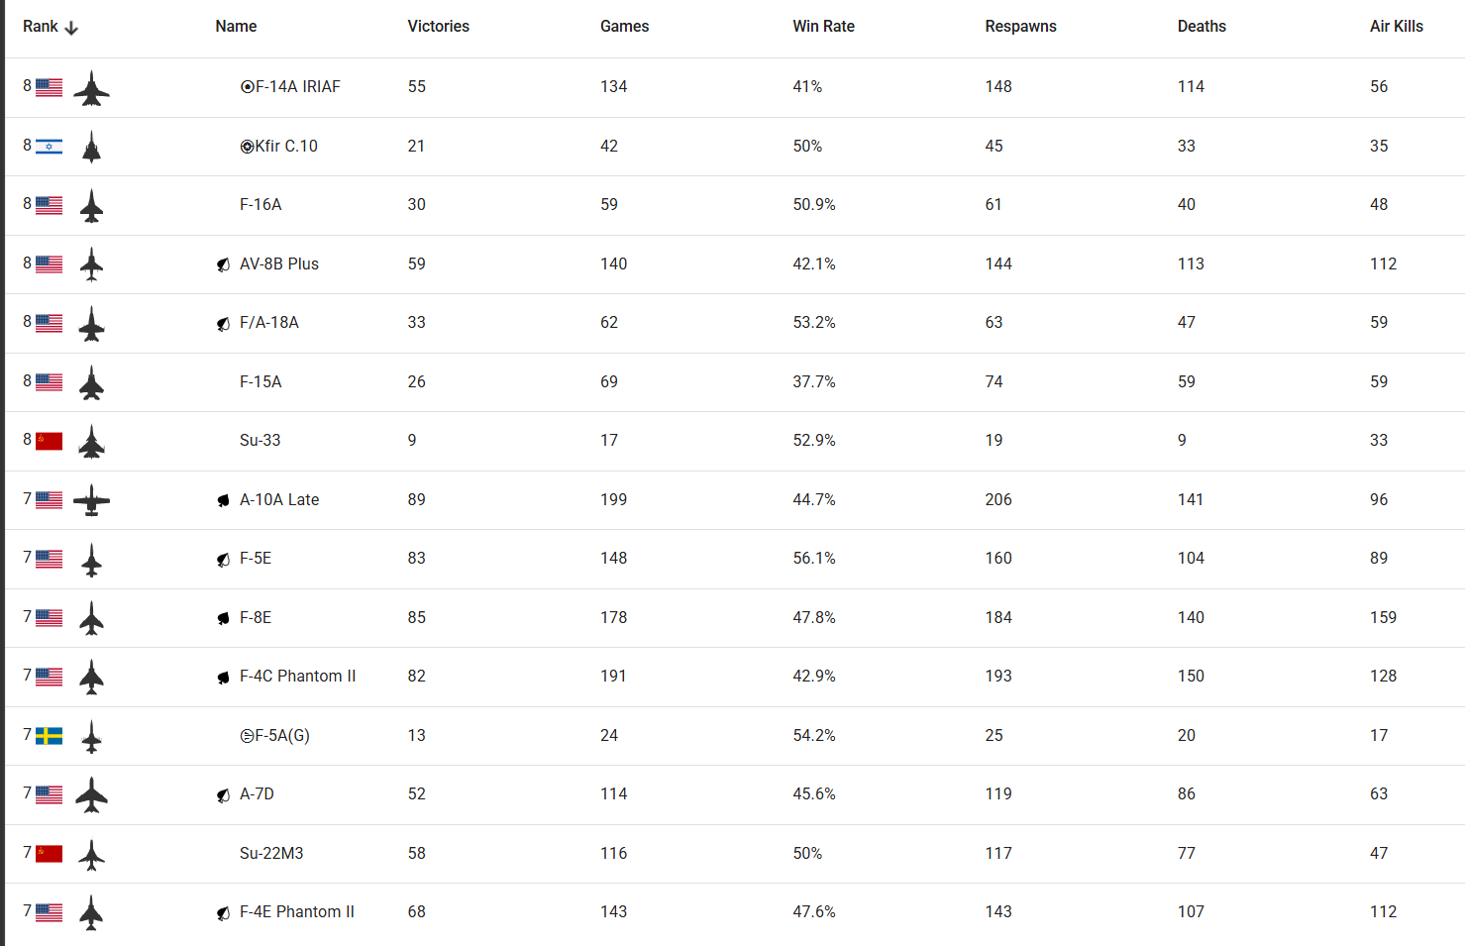Viewport: 1465px width, 946px height.
Task: Click the F-14A IRIAF aircraft silhouette icon
Action: coord(91,88)
